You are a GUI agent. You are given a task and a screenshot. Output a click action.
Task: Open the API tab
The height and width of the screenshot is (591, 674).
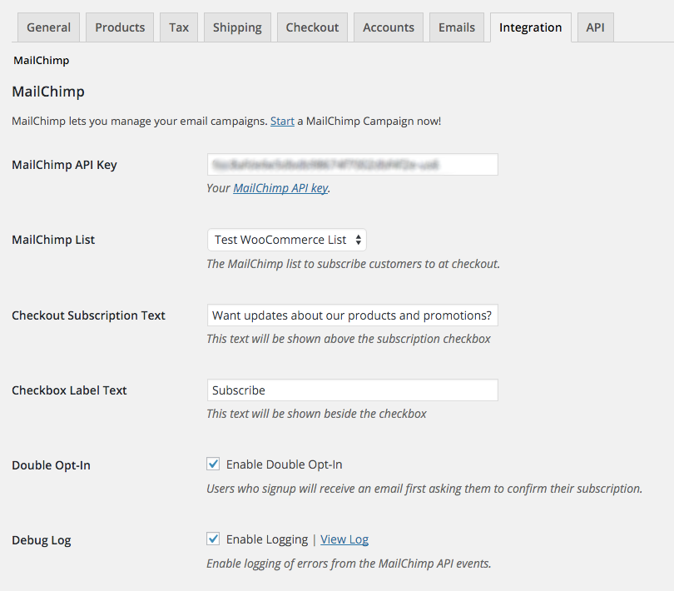click(595, 27)
